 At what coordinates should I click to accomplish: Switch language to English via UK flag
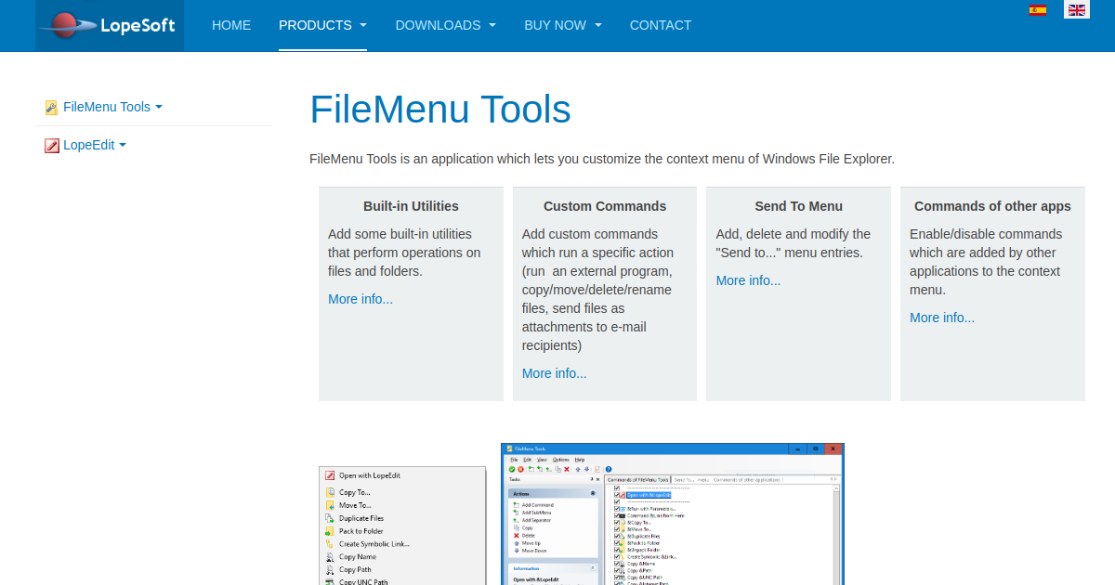pyautogui.click(x=1077, y=10)
